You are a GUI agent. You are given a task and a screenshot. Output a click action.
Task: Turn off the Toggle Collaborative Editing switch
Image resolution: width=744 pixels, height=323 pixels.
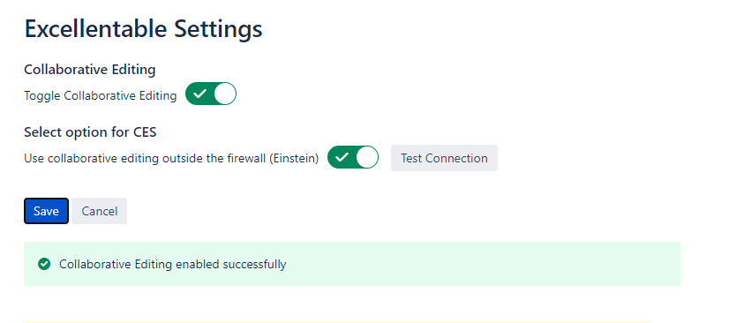[x=211, y=94]
